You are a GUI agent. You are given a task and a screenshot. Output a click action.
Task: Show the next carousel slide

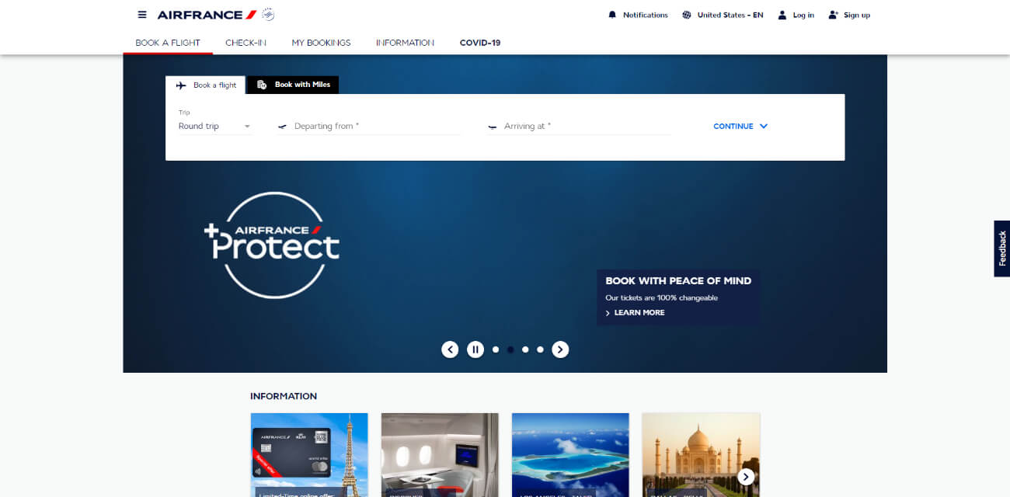[560, 349]
